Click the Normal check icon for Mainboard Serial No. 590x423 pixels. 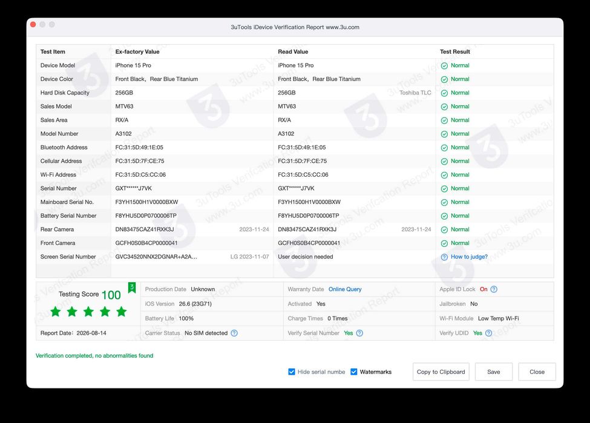444,203
